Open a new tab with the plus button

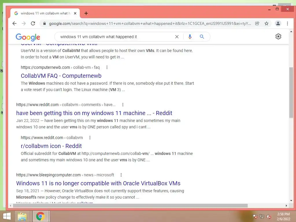tap(86, 13)
